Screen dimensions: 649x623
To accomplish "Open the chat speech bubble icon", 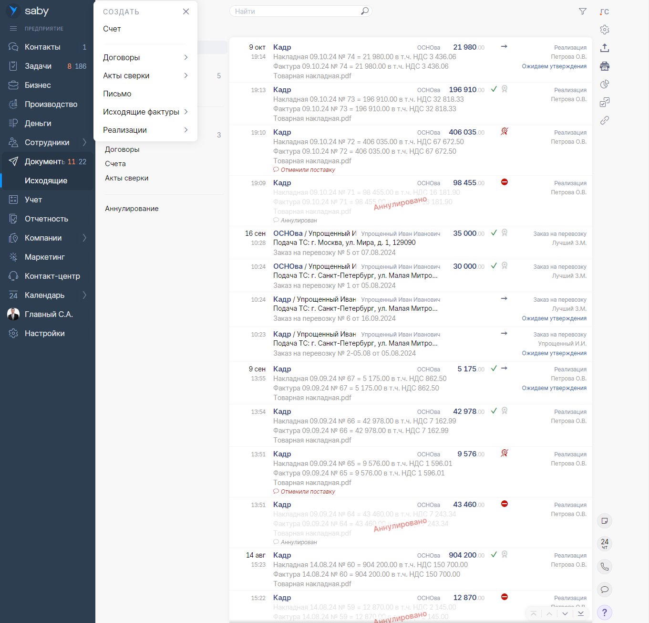I will 605,590.
